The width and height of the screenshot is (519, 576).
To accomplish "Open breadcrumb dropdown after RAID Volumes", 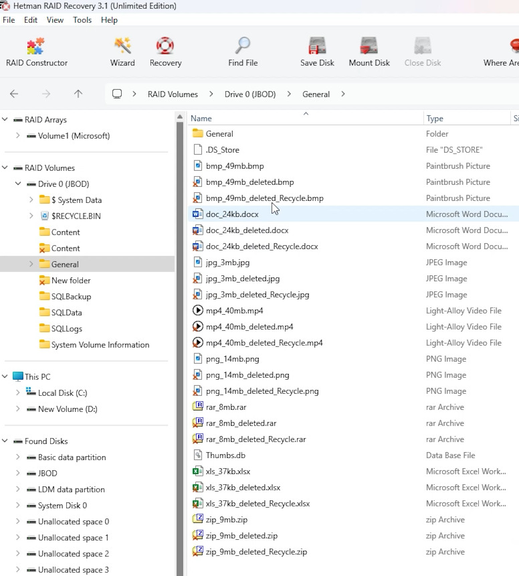I will [x=211, y=94].
